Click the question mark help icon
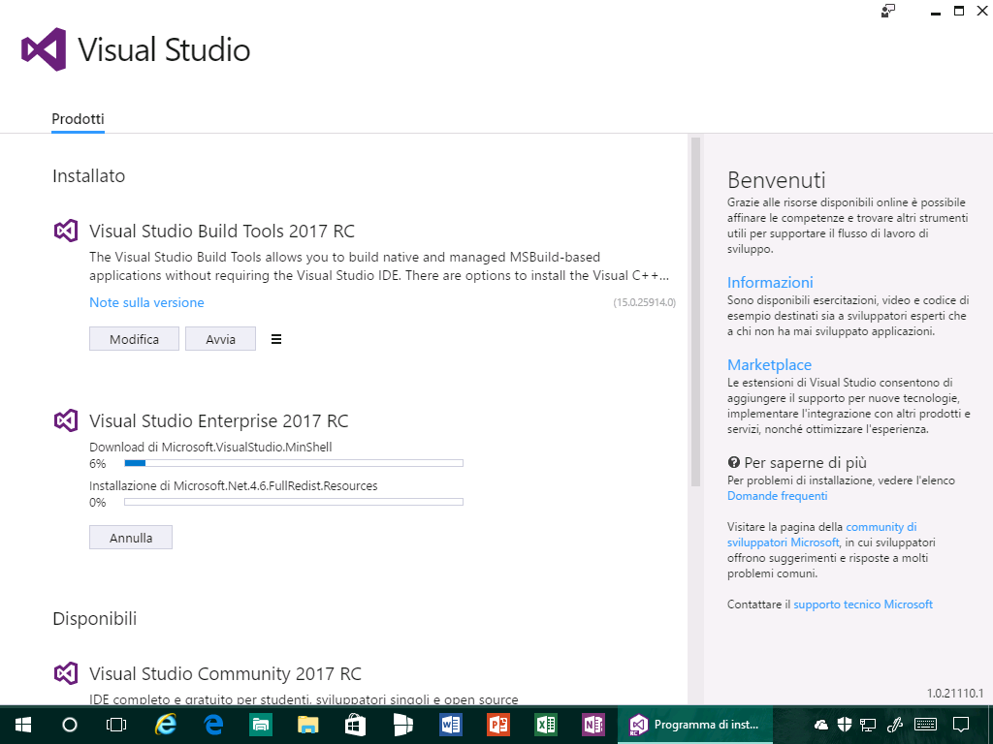Viewport: 993px width, 744px height. coord(733,462)
